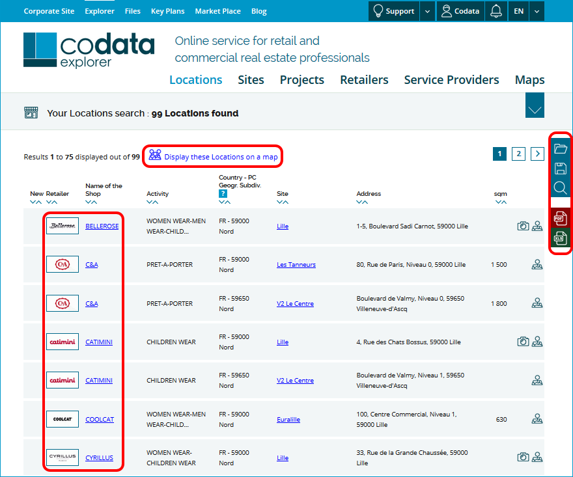The height and width of the screenshot is (477, 573).
Task: Select the EN language button
Action: coord(518,11)
